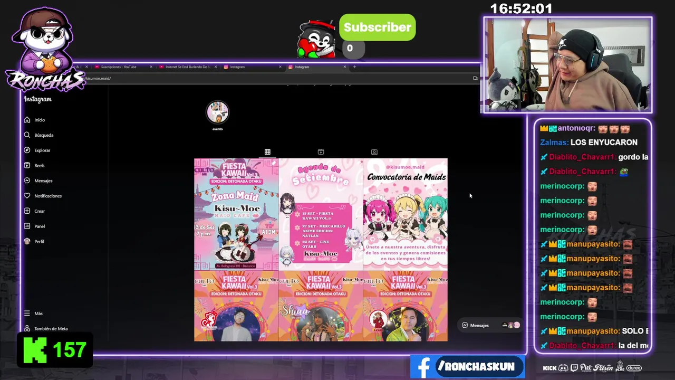Open floating Mensajes button at bottom

pos(491,325)
